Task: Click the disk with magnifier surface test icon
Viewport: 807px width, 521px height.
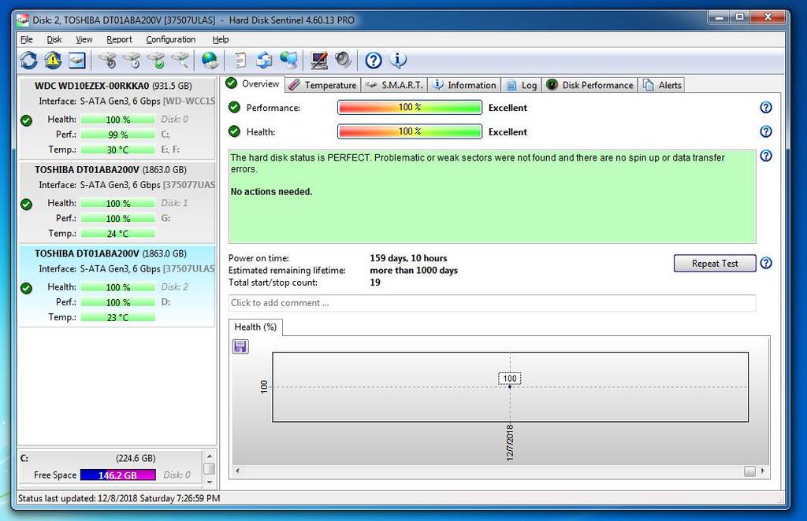Action: tap(180, 60)
